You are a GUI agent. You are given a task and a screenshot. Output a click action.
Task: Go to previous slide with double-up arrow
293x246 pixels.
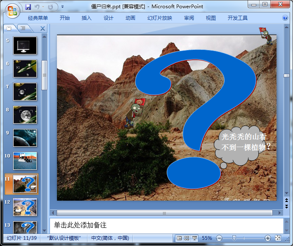[286, 200]
